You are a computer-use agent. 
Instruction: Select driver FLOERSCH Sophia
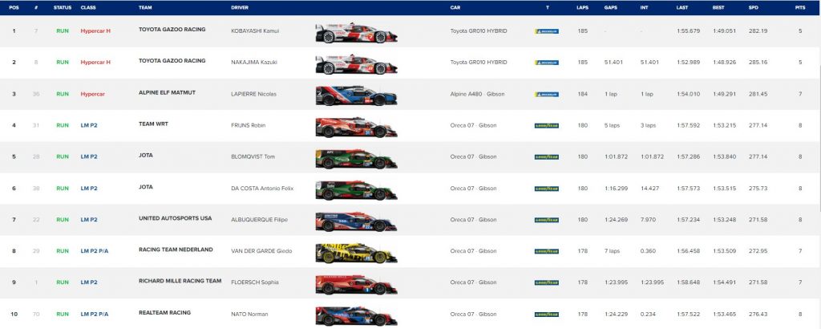coord(255,282)
